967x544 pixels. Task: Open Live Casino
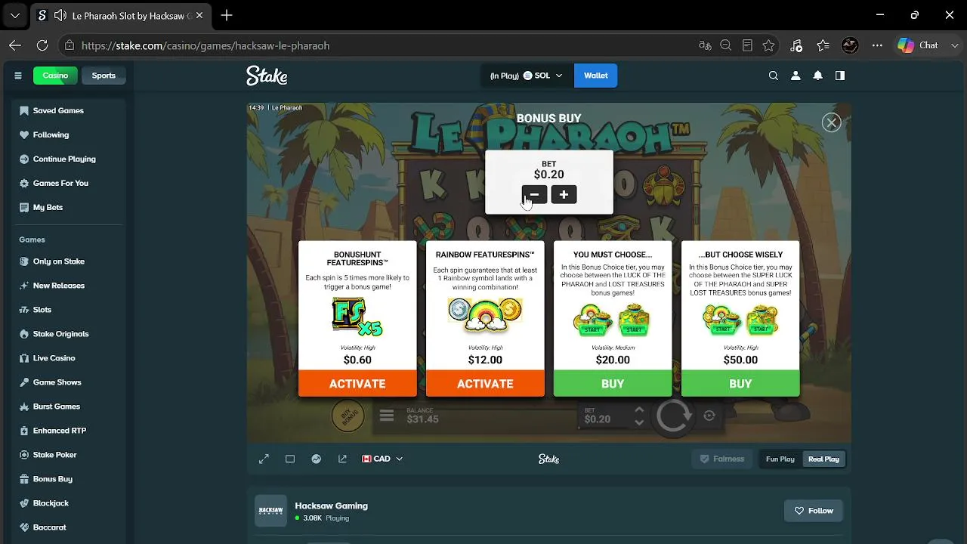[68, 358]
